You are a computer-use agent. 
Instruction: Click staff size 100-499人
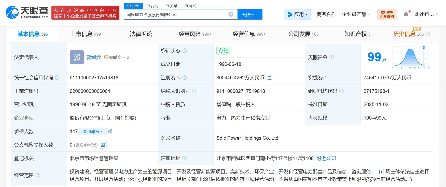375,118
